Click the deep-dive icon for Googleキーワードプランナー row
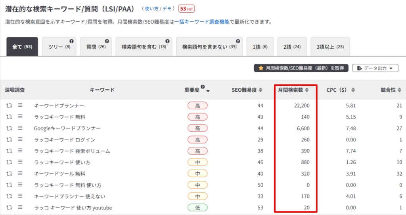This screenshot has height=215, width=406. (9, 128)
